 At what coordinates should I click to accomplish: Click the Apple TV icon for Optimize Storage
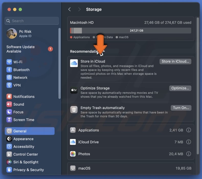point(74,90)
